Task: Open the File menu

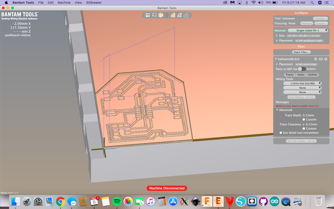Action: click(41, 3)
